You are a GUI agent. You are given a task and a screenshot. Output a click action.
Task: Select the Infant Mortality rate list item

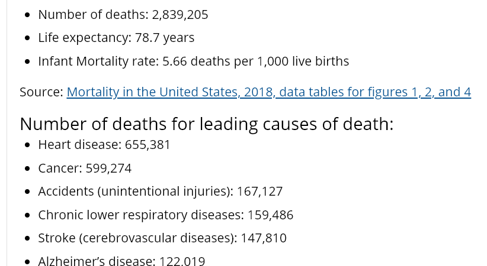click(194, 61)
